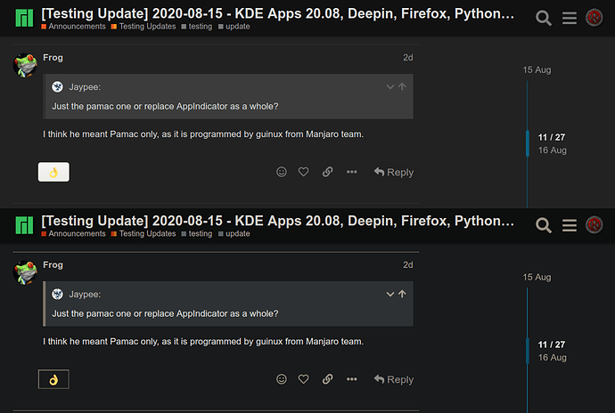Open user avatar menu in upper header
The image size is (615, 413).
(x=594, y=18)
